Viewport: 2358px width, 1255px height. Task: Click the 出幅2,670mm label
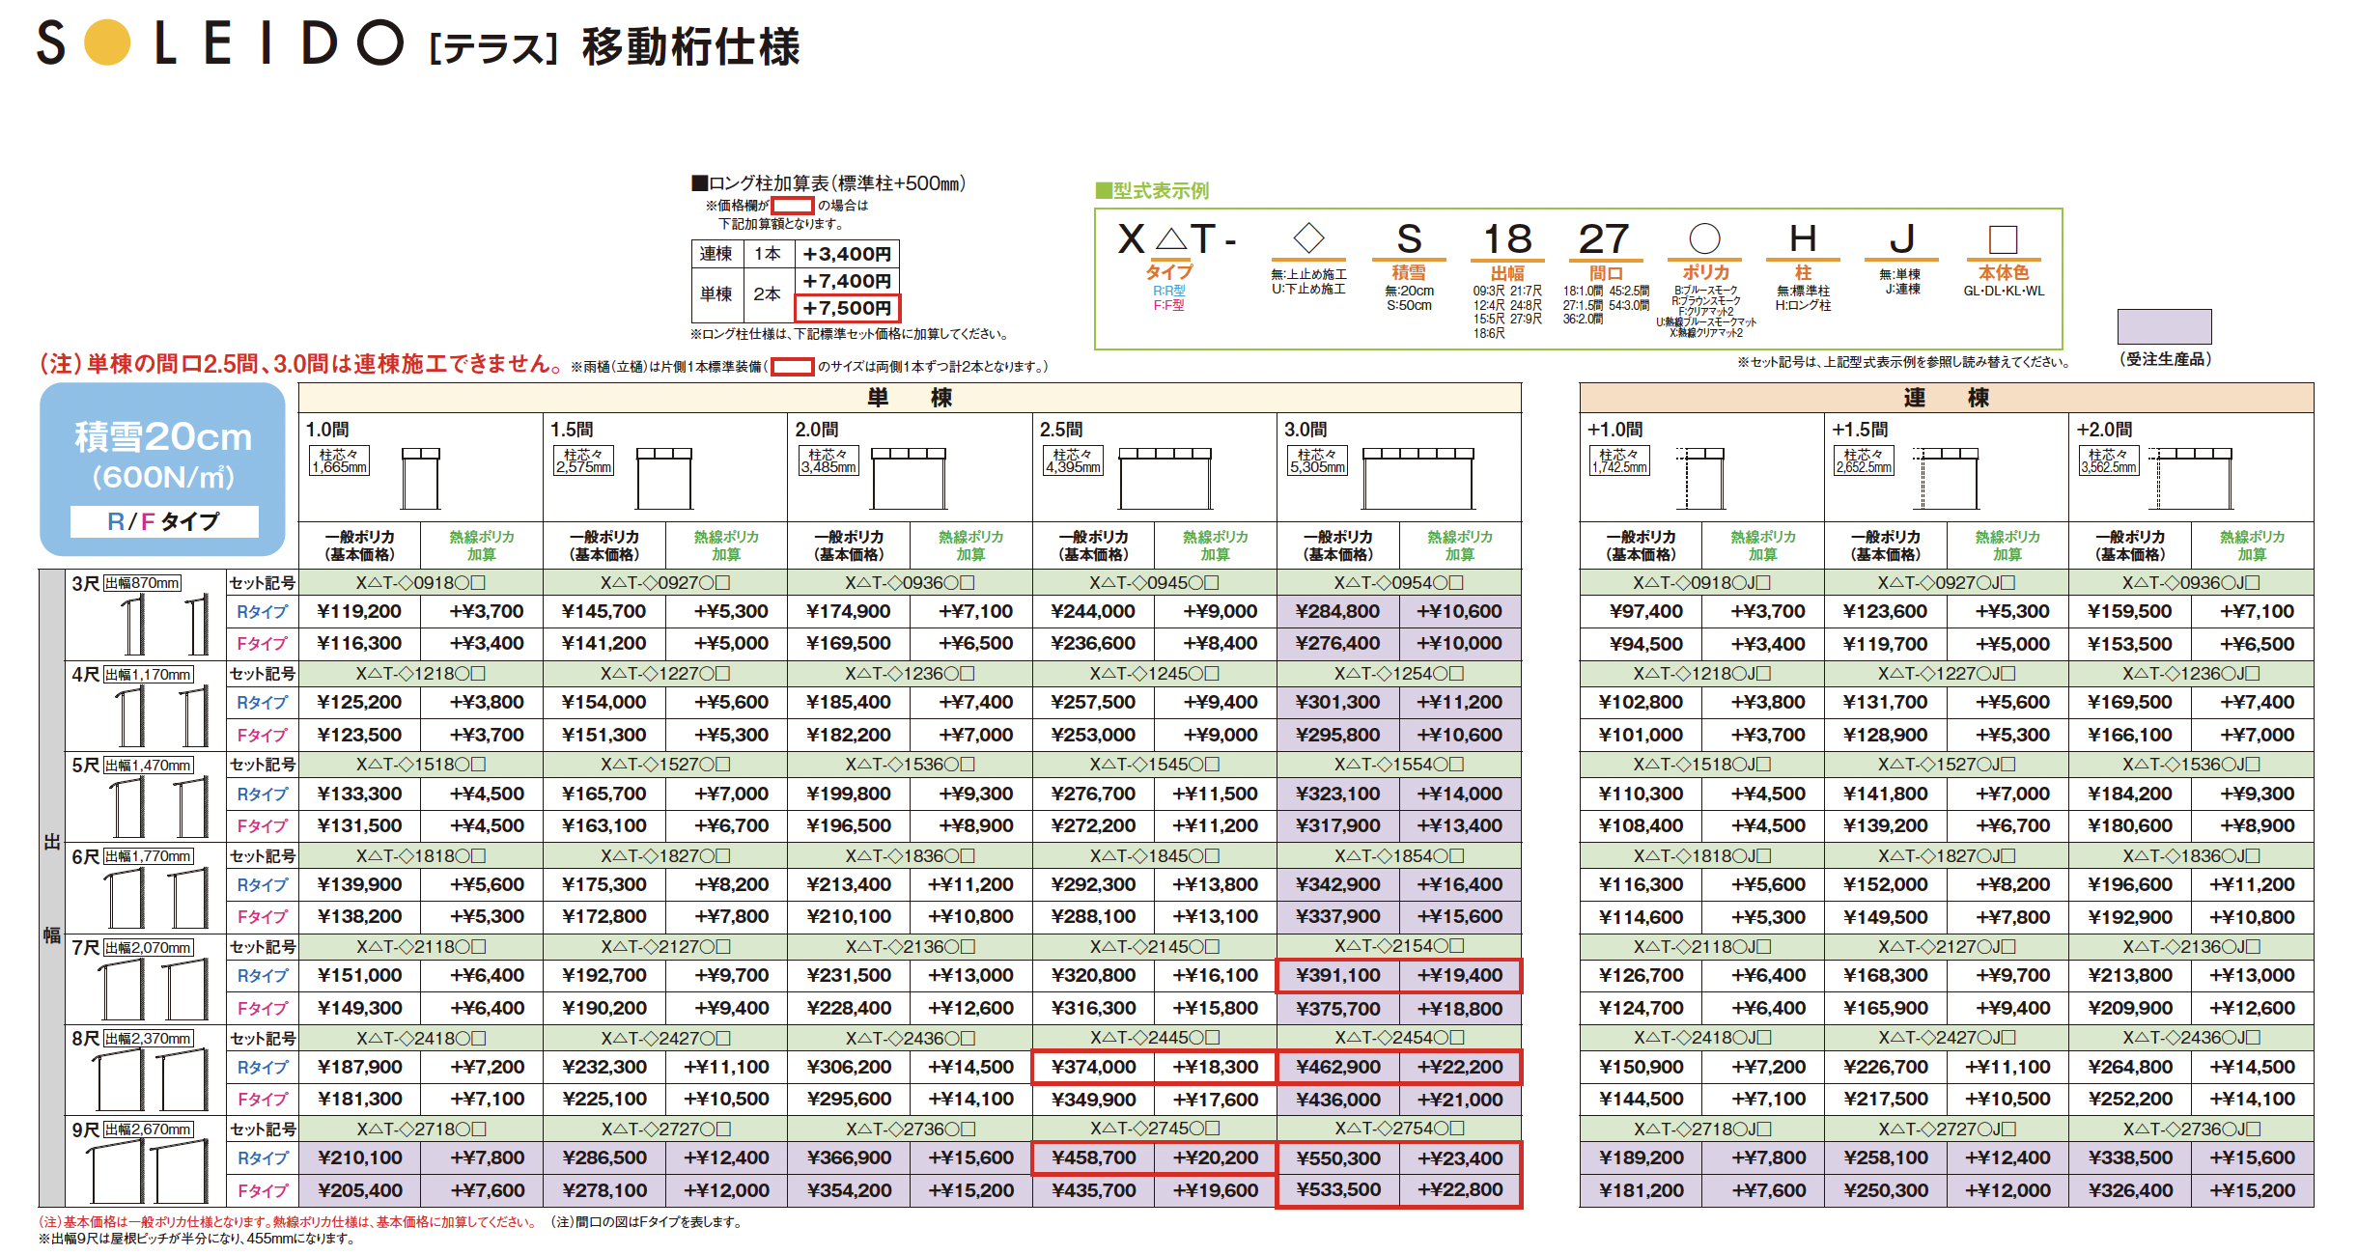tap(148, 1129)
